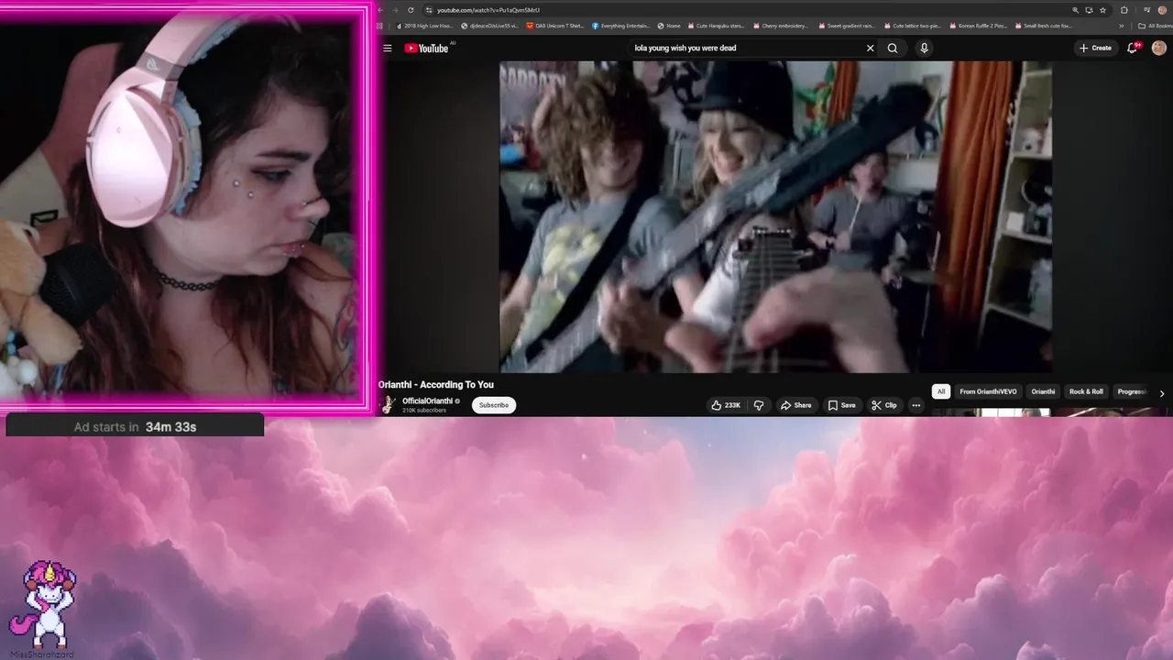Create a Clip from the video
The height and width of the screenshot is (660, 1173).
[x=884, y=405]
